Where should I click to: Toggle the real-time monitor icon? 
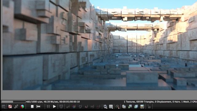[x=61, y=107]
